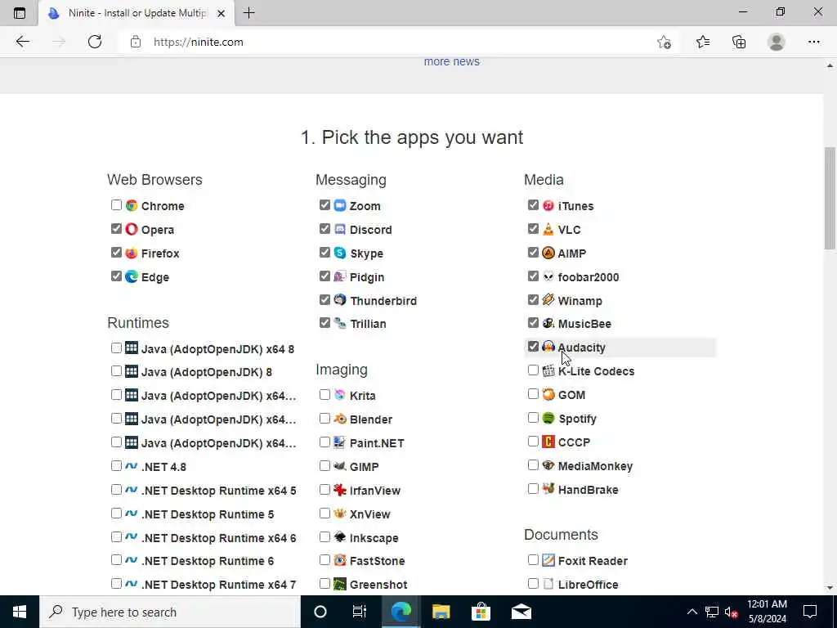Click the Skype icon

[x=340, y=253]
